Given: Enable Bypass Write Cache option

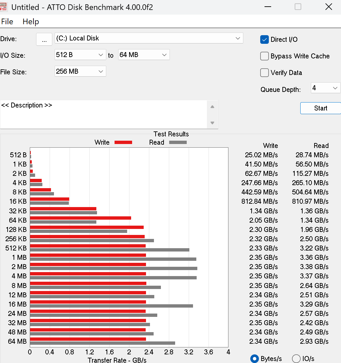Looking at the screenshot, I should pyautogui.click(x=264, y=56).
